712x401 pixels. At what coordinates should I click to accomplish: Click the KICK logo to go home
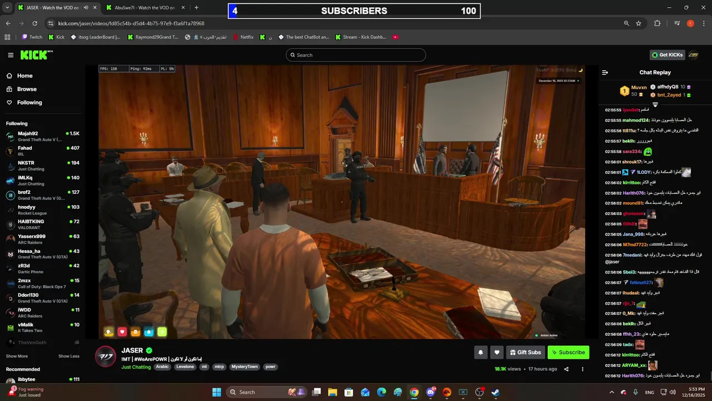36,55
